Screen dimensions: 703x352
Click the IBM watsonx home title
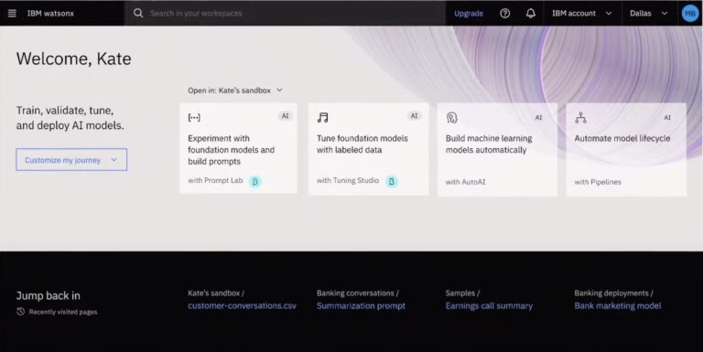tap(50, 14)
